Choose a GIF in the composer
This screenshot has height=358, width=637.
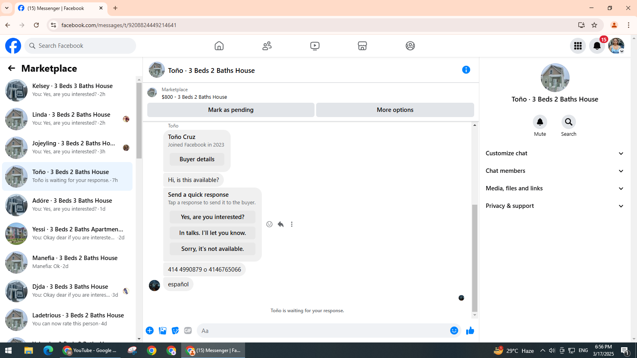[188, 331]
